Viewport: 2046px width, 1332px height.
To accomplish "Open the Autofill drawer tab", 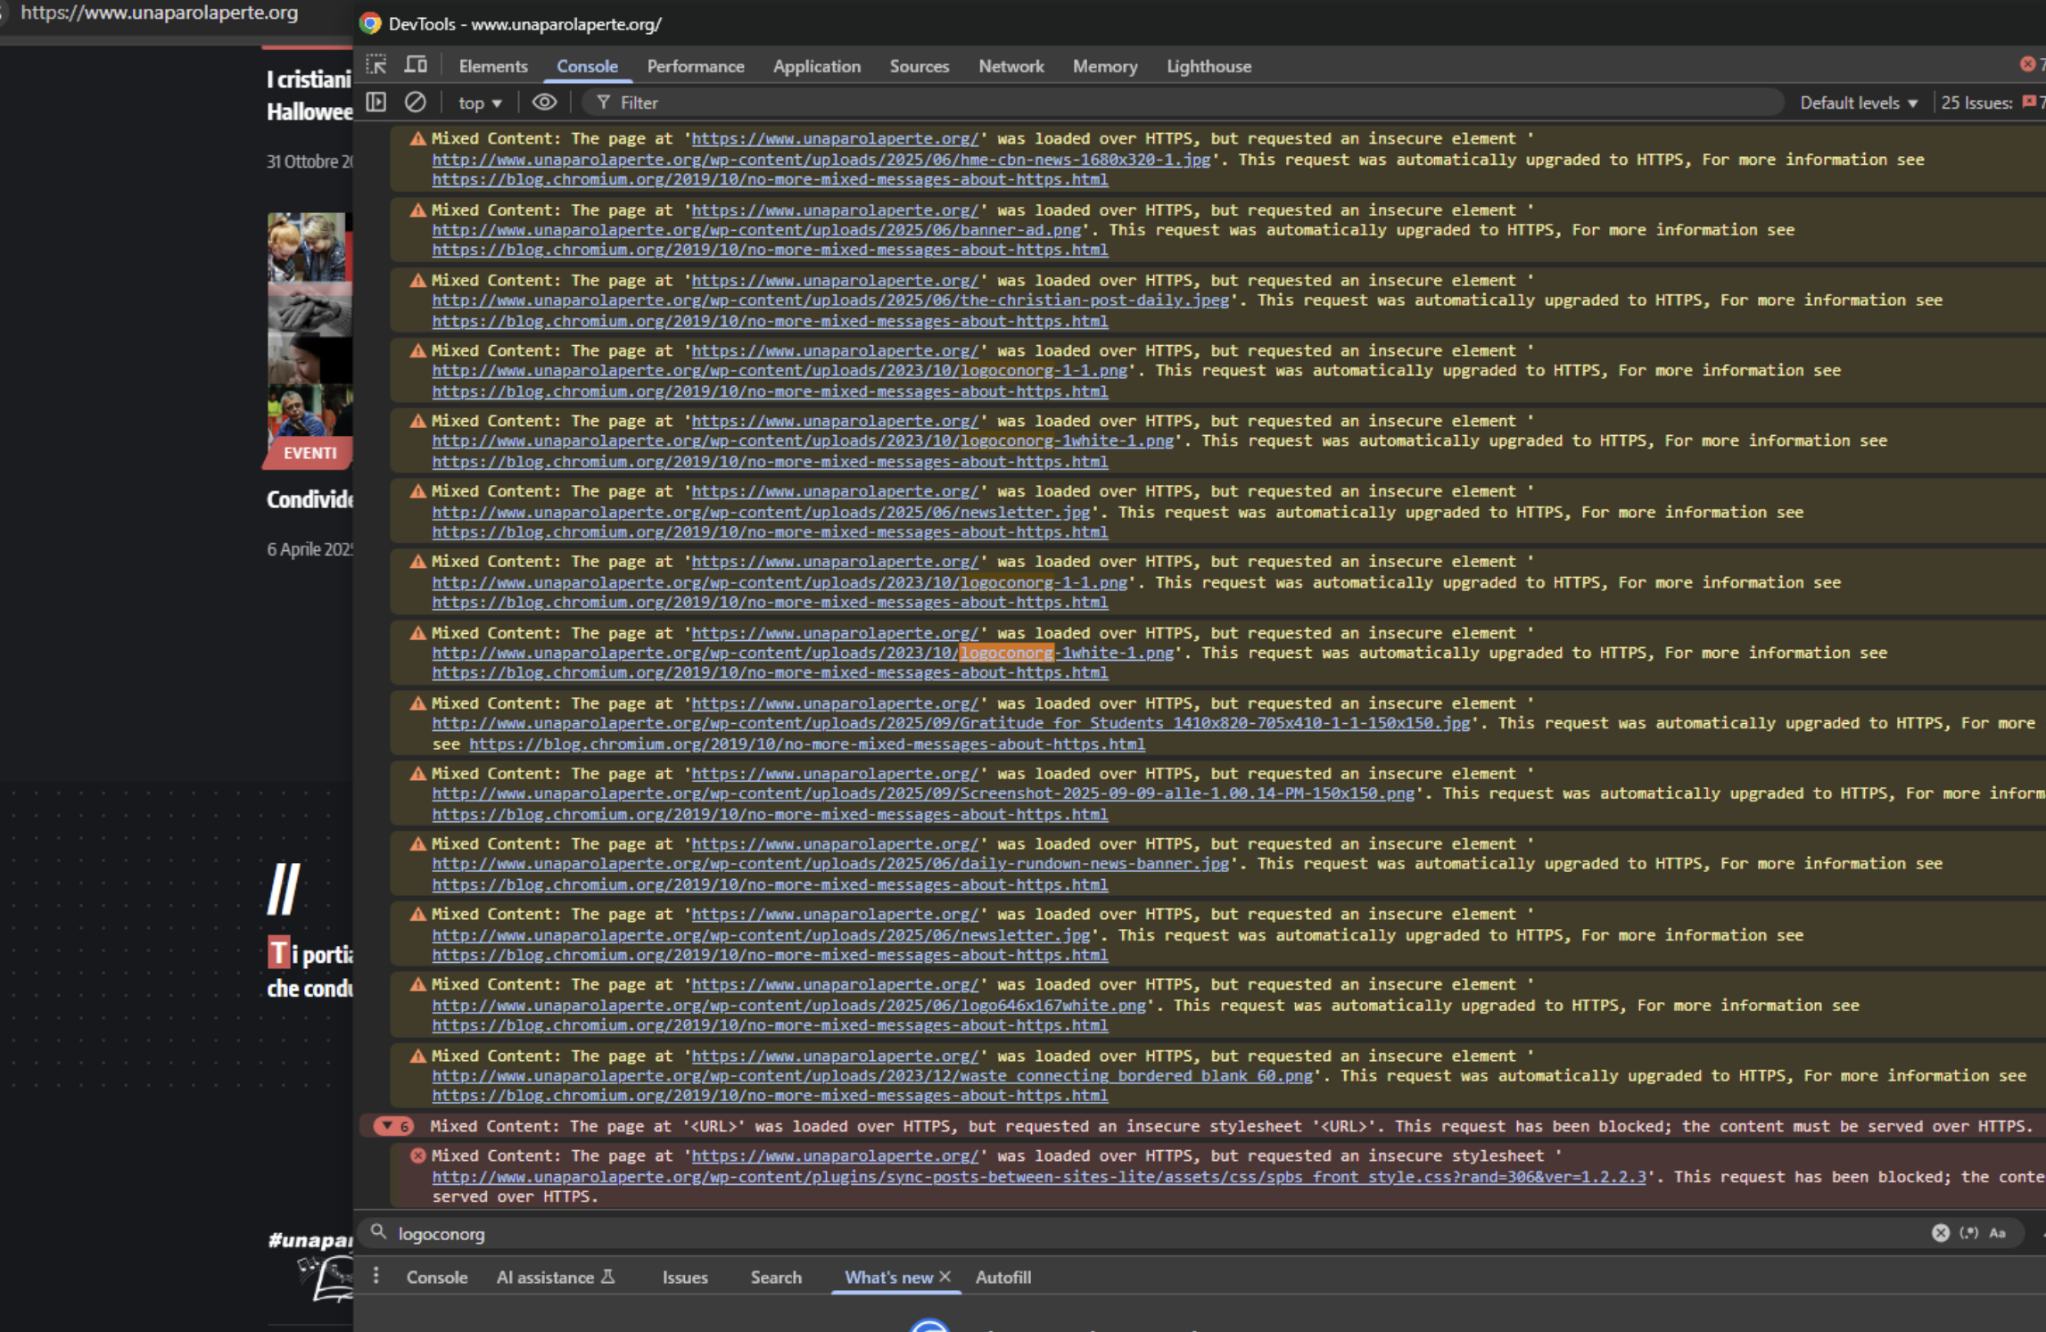I will (1003, 1277).
